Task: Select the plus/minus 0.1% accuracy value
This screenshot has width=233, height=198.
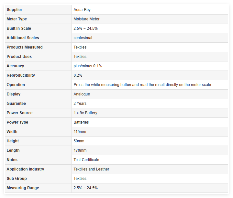Action: [x=88, y=66]
